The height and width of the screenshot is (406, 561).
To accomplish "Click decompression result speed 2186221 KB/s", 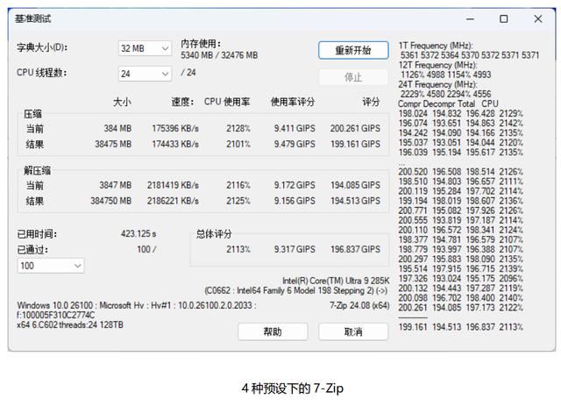I will tap(173, 201).
